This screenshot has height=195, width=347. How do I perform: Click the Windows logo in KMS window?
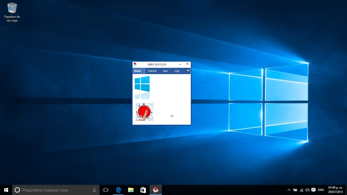point(142,88)
